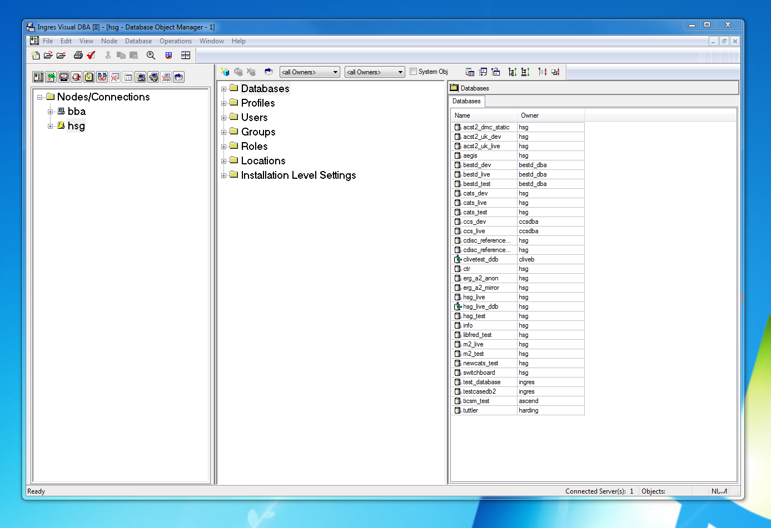The image size is (771, 528).
Task: Select the Locations tree item
Action: [263, 161]
